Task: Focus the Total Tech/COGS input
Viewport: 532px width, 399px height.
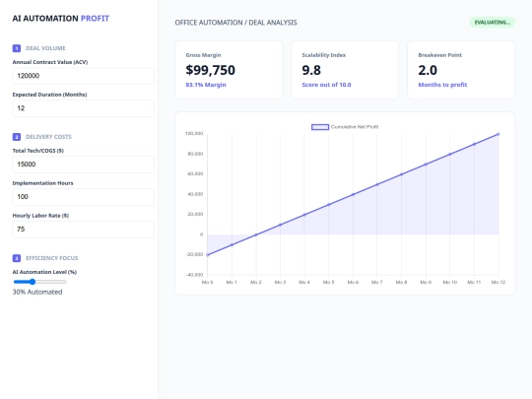Action: (x=83, y=165)
